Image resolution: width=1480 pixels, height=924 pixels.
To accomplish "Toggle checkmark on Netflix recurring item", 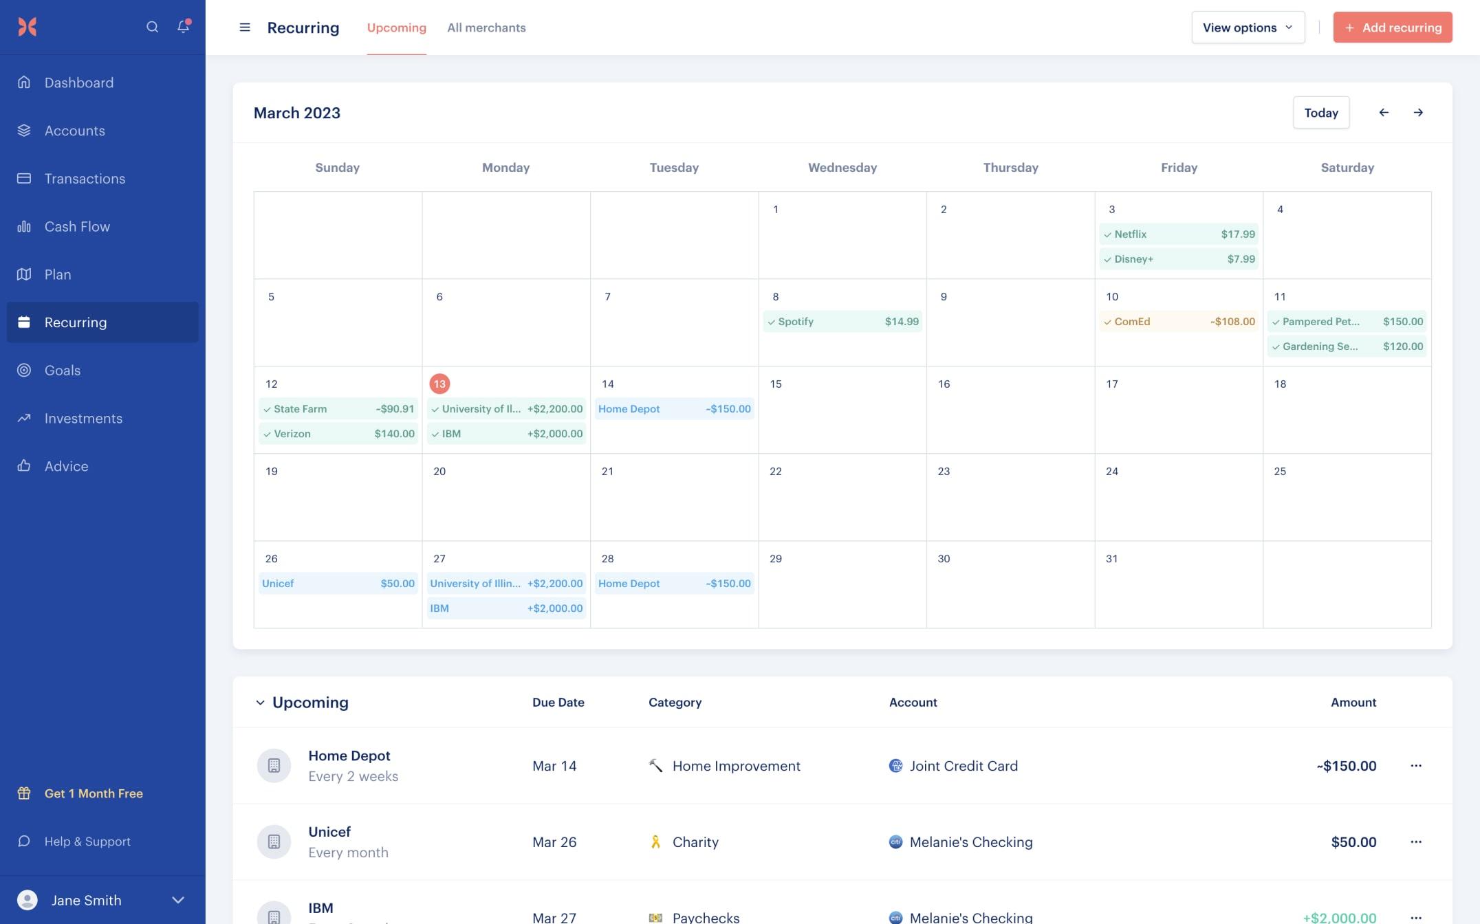I will coord(1109,234).
